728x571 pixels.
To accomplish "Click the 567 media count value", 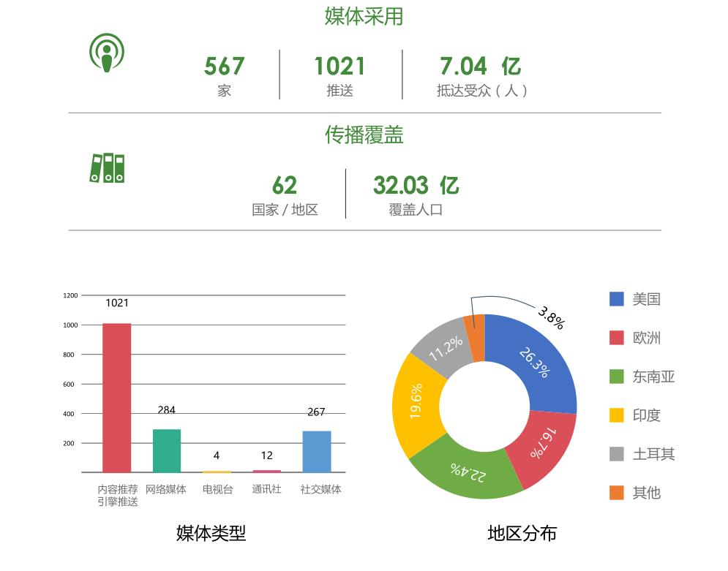I will (224, 66).
